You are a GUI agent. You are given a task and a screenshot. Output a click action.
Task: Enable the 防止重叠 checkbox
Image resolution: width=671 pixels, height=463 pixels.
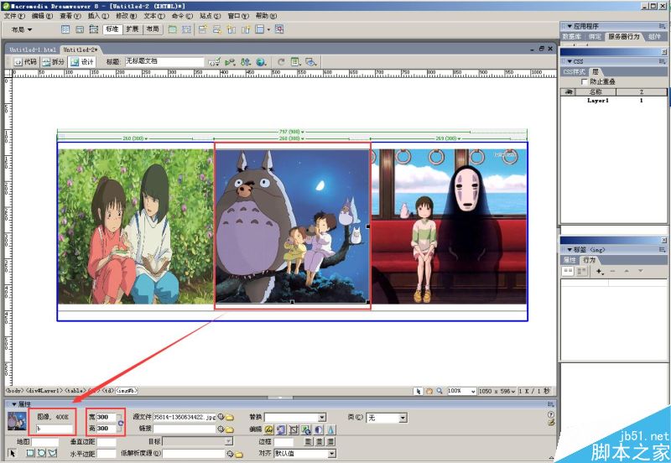click(x=585, y=81)
